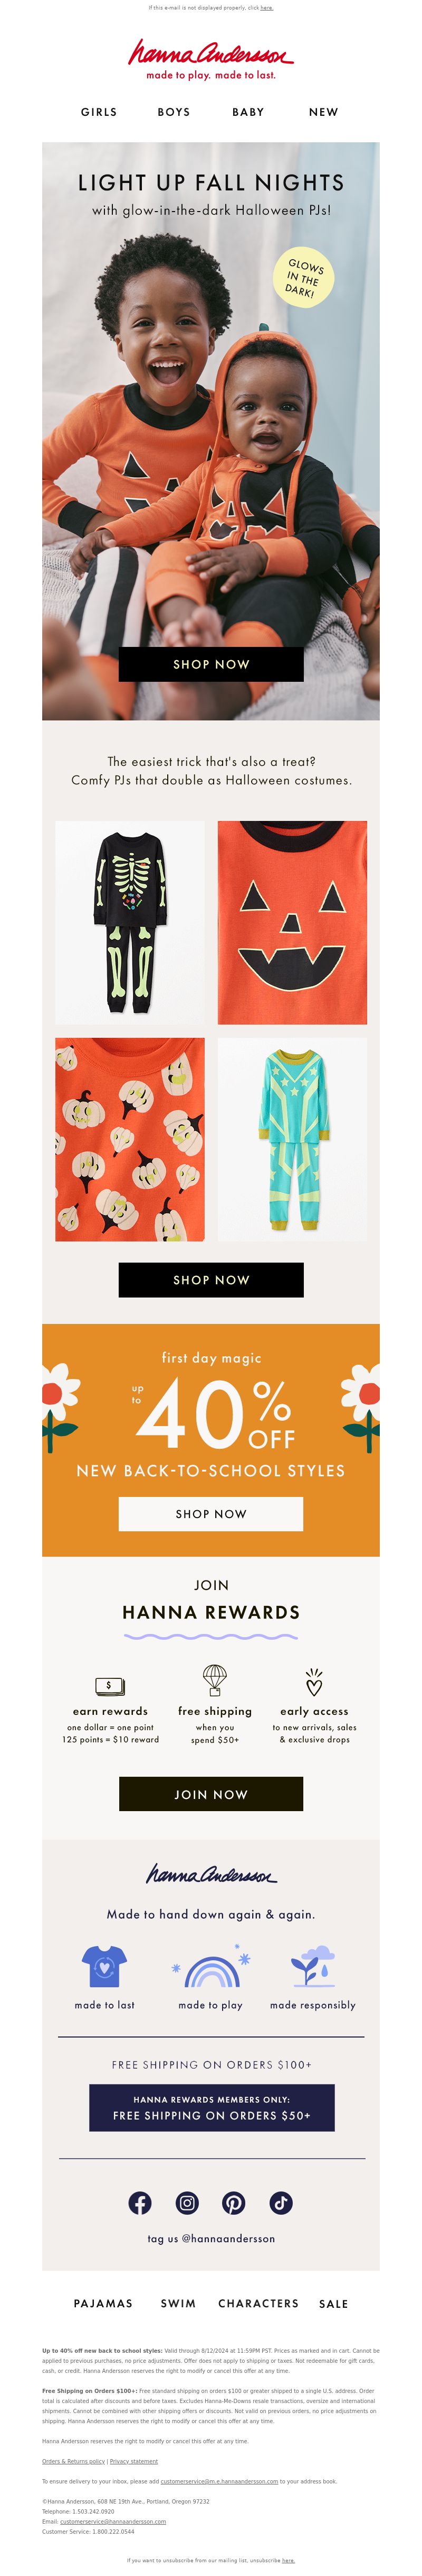Click the rewards members free shipping banner
Image resolution: width=422 pixels, height=2576 pixels.
point(210,2107)
